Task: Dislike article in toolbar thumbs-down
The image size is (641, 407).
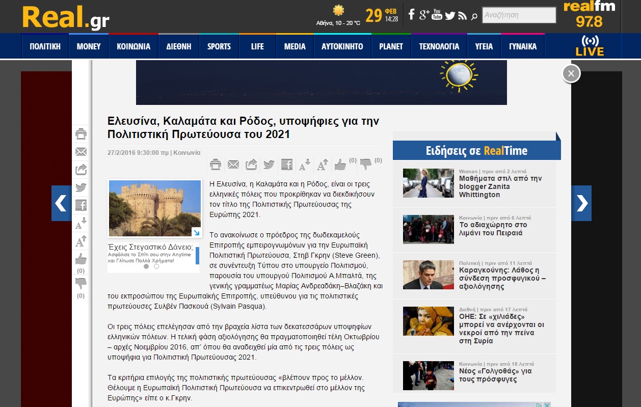Action: [366, 165]
